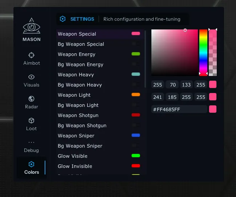The image size is (236, 197).
Task: Pick the Weapon Heavy teal swatch
Action: pos(136,74)
